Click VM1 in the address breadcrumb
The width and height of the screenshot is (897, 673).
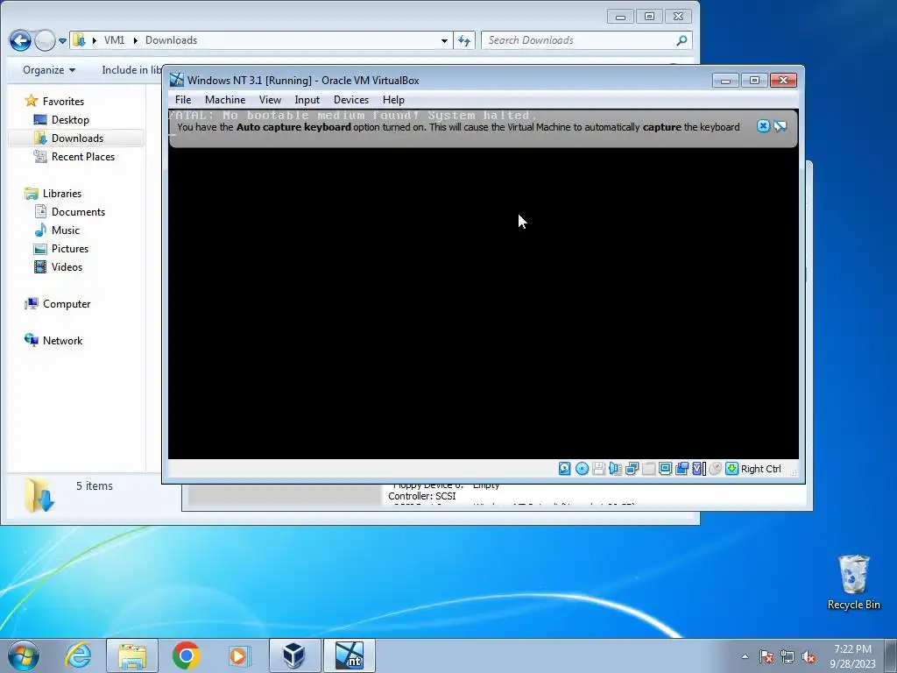click(x=115, y=40)
